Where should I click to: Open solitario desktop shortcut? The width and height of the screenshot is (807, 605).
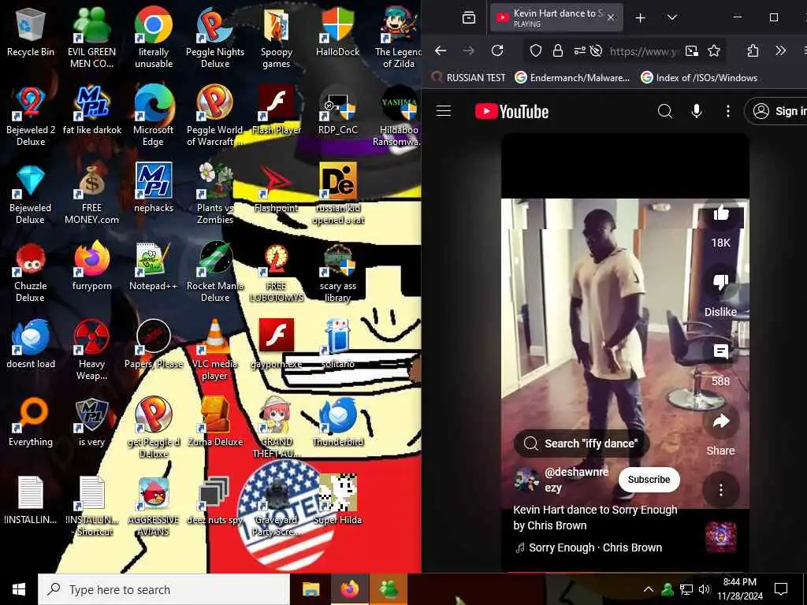tap(337, 345)
